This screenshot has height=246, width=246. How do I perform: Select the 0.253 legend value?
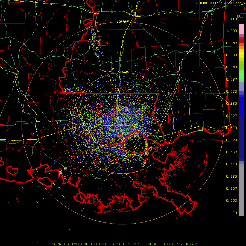pyautogui.click(x=232, y=201)
